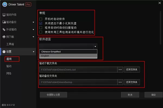163x108 pixels.
Task: Close the Driver Talent window
Action: point(159,3)
